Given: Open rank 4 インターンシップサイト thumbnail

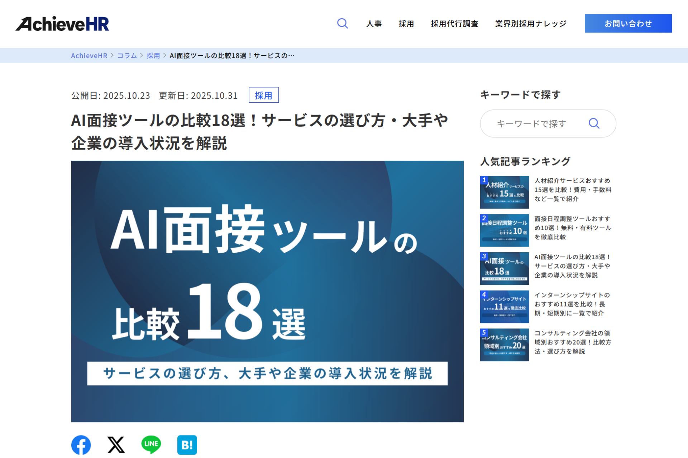Looking at the screenshot, I should click(x=504, y=307).
